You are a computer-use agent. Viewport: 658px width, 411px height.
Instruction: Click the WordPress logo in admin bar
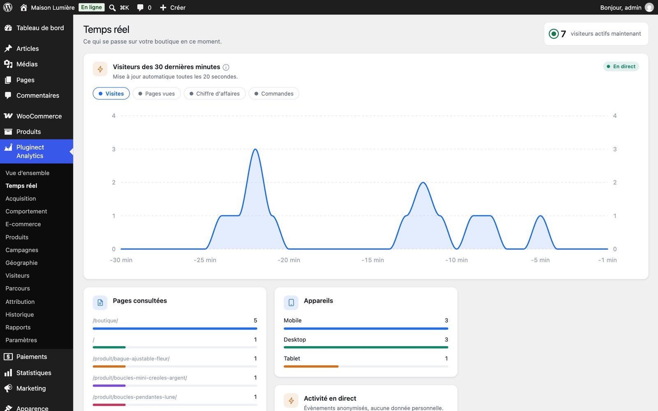(x=8, y=7)
